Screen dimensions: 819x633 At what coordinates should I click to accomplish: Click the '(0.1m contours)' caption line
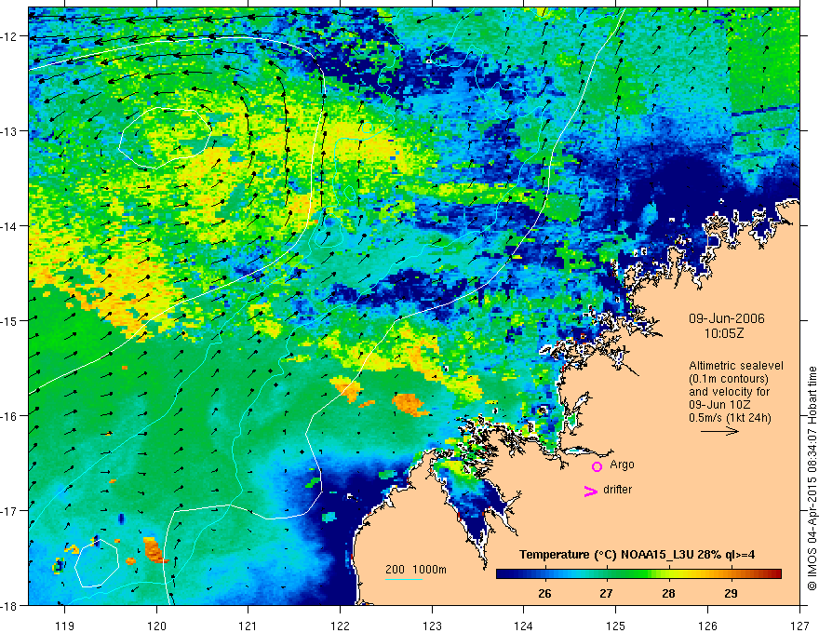pos(729,379)
